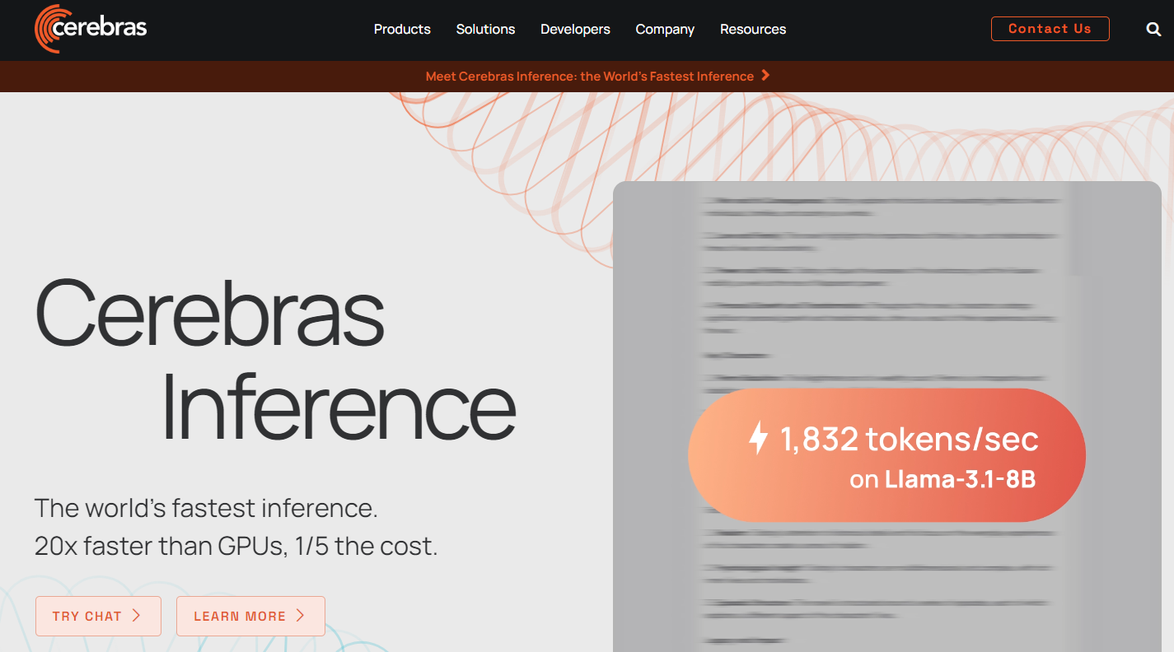Click the chevron inside the Try Chat button

tap(138, 616)
